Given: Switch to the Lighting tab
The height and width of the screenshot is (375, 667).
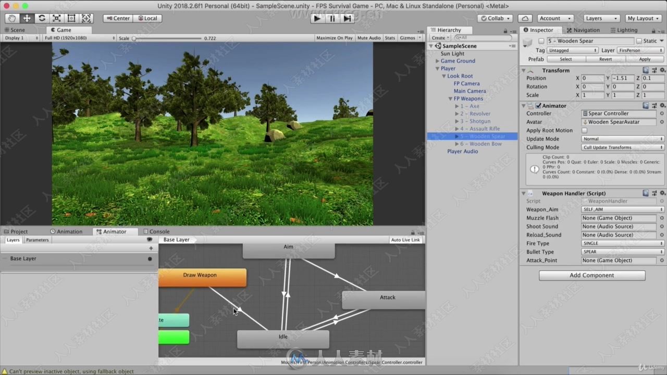Looking at the screenshot, I should point(624,30).
